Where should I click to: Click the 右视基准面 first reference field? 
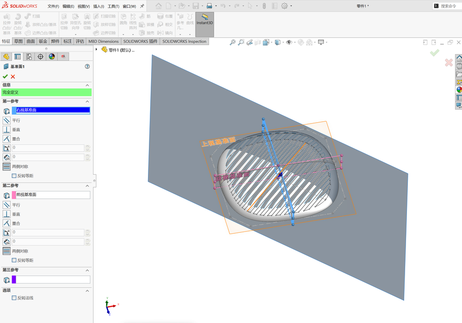[53, 110]
